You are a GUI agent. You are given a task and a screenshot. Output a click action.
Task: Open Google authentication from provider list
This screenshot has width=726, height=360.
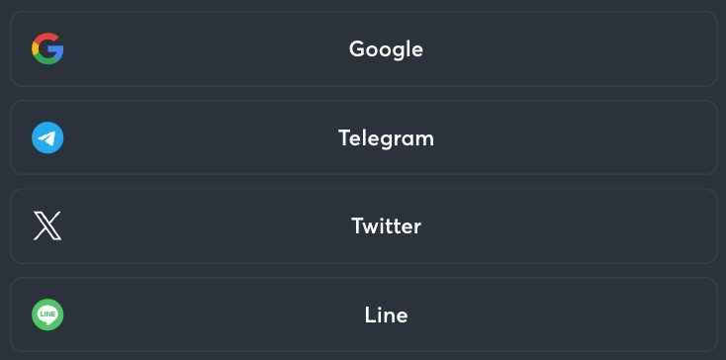(x=364, y=49)
